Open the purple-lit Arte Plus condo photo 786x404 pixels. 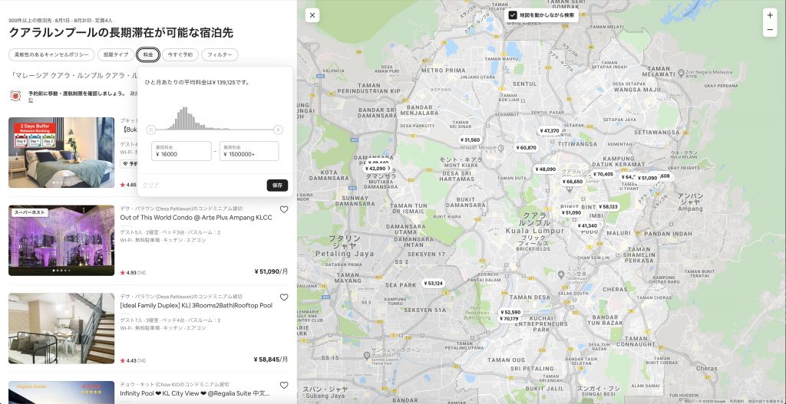point(61,240)
